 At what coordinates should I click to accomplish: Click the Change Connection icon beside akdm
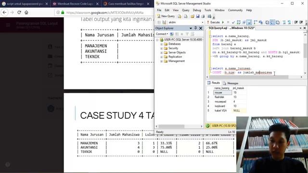[164, 23]
